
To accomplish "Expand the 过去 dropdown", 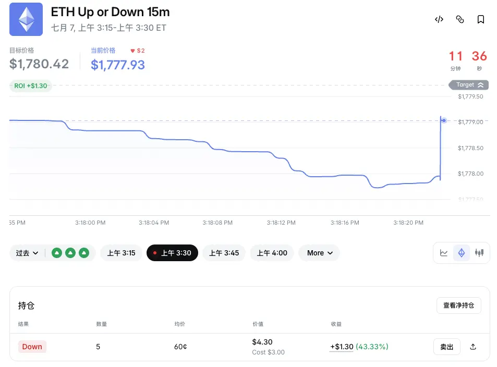I will click(x=27, y=253).
